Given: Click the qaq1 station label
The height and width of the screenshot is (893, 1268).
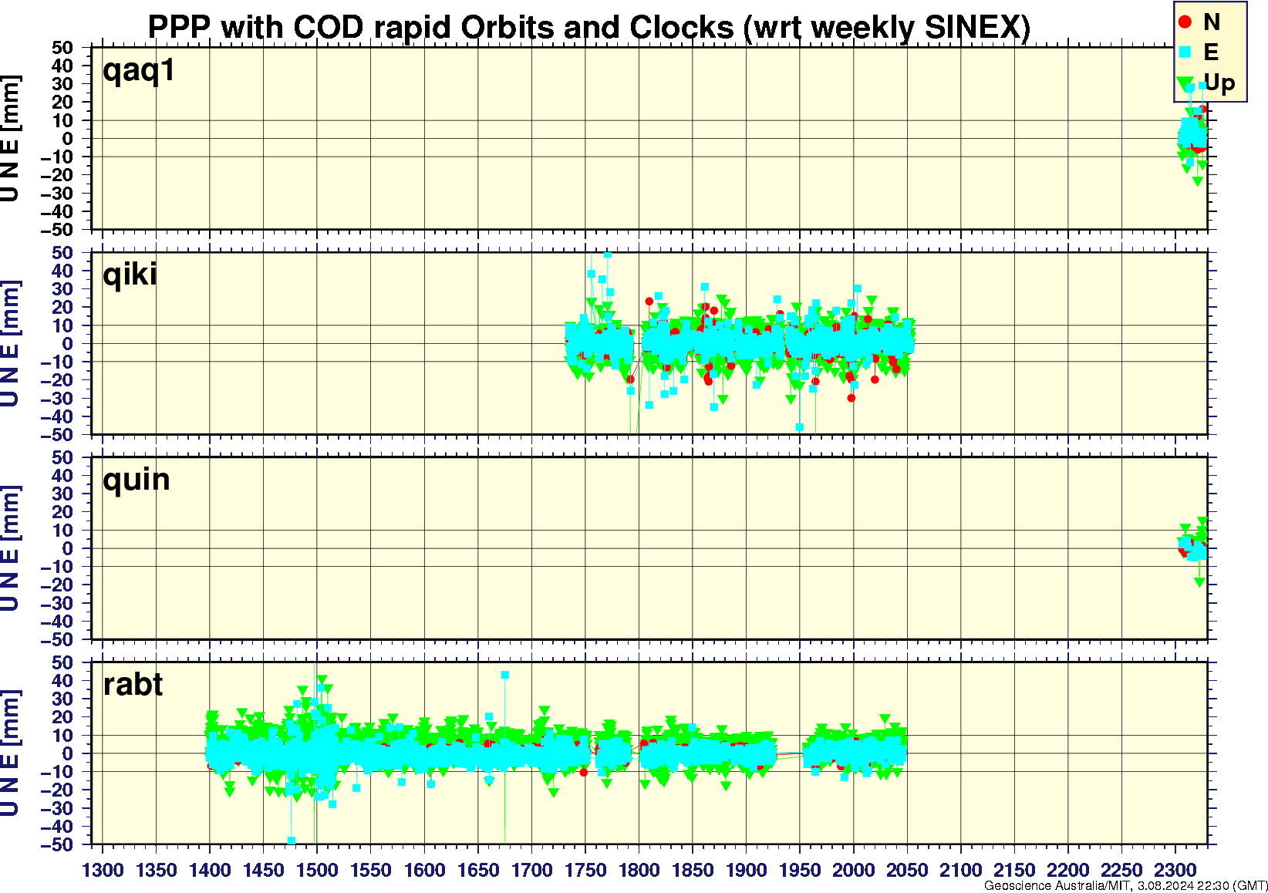Looking at the screenshot, I should click(x=139, y=70).
